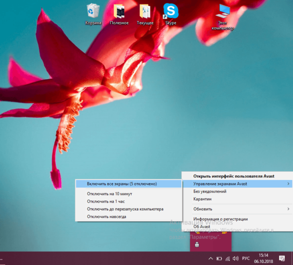Viewport: 293px width, 265px height.
Task: Collapse hidden tray icons with up chevron
Action: pos(210,259)
